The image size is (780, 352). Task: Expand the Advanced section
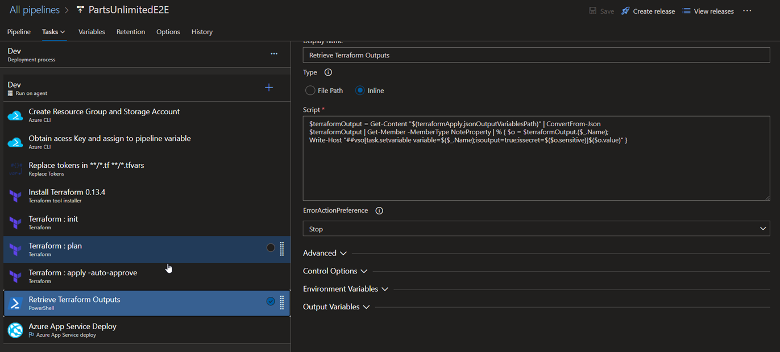(325, 253)
